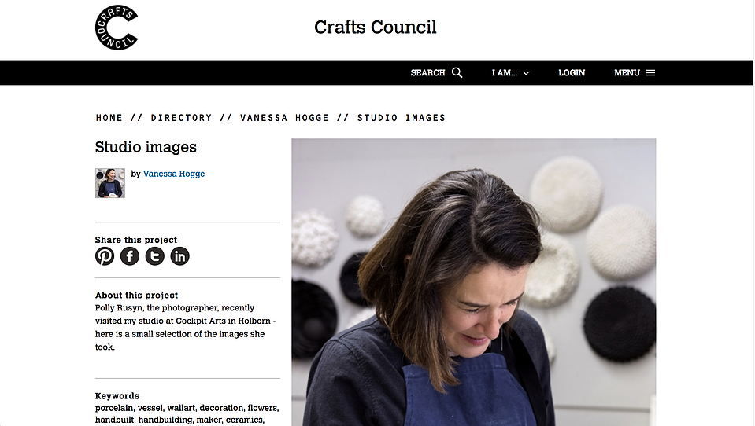Screen dimensions: 755x426
Task: Open search via magnifying glass icon
Action: 457,72
